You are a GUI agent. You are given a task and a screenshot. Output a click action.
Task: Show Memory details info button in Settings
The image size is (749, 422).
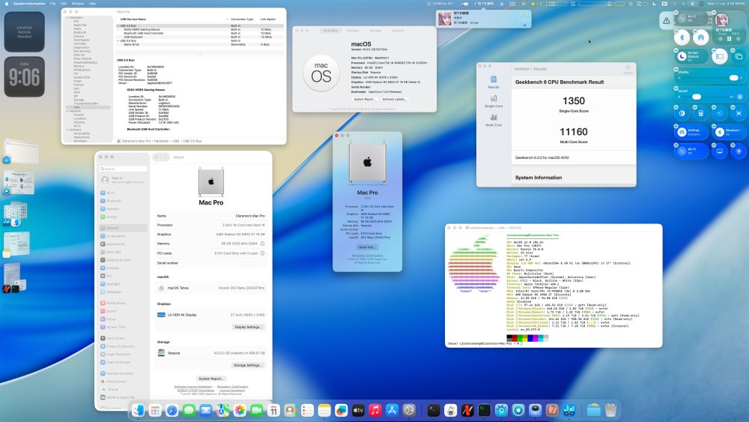pyautogui.click(x=262, y=244)
